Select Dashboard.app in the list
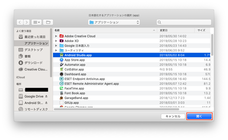228x140 pixels. point(75,74)
